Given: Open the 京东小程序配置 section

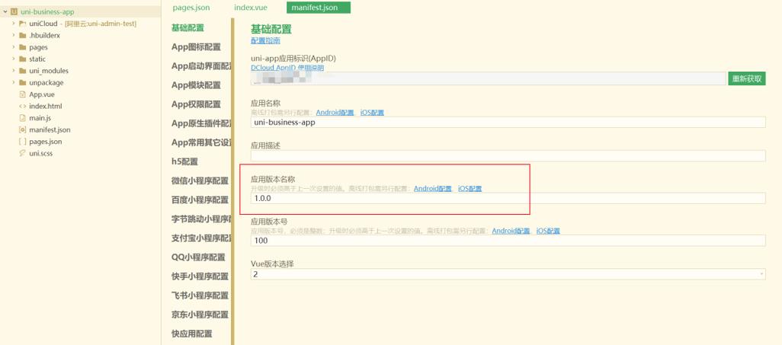Looking at the screenshot, I should tap(200, 315).
